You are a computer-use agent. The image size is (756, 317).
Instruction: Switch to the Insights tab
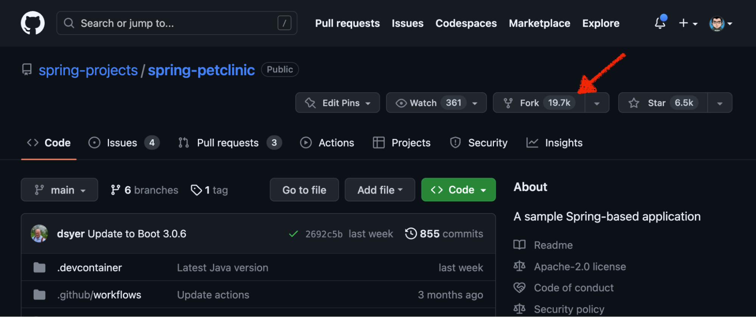point(554,143)
